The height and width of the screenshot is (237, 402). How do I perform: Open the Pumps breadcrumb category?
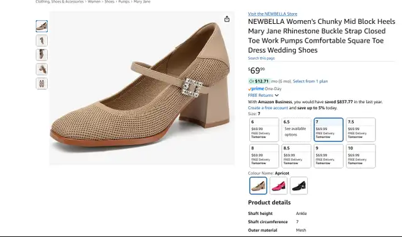tap(124, 1)
